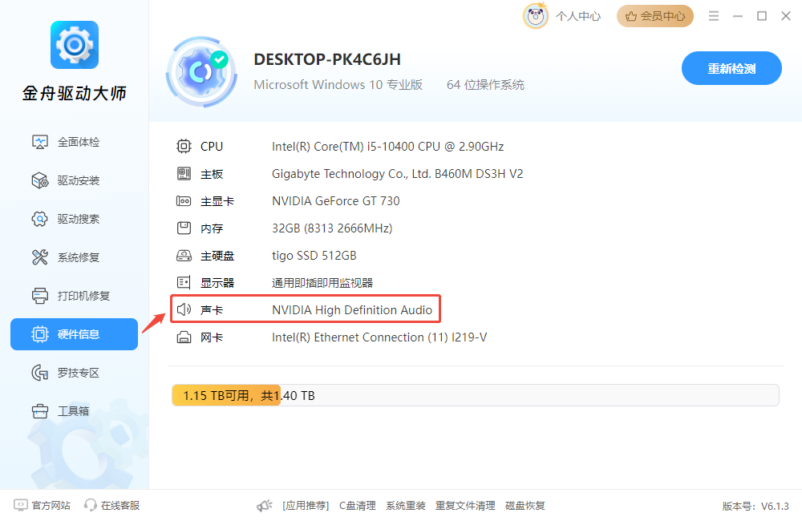The height and width of the screenshot is (521, 802).
Task: Open the 全面体检 full checkup section
Action: [x=66, y=142]
